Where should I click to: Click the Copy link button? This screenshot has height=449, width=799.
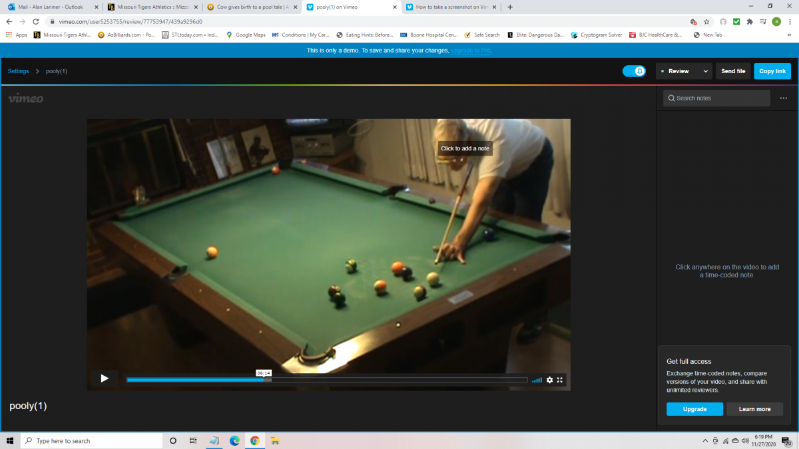[772, 71]
